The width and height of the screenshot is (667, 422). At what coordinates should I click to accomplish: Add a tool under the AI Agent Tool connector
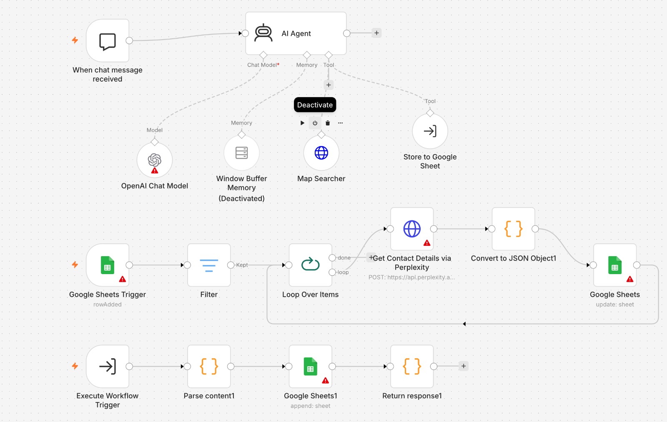click(x=328, y=85)
